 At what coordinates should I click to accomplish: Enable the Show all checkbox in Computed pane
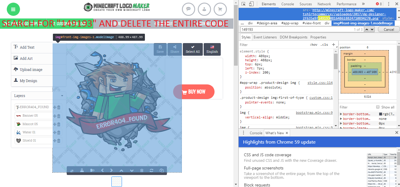pyautogui.click(x=378, y=107)
